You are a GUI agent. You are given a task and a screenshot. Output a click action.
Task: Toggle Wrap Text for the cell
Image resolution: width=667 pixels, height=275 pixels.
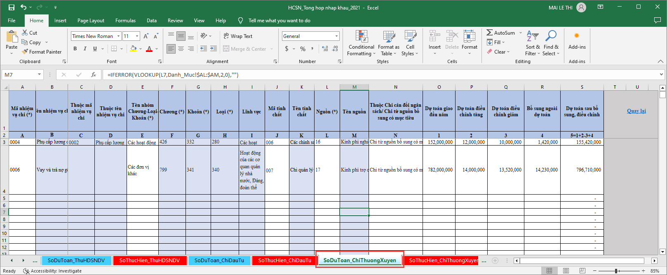click(238, 36)
